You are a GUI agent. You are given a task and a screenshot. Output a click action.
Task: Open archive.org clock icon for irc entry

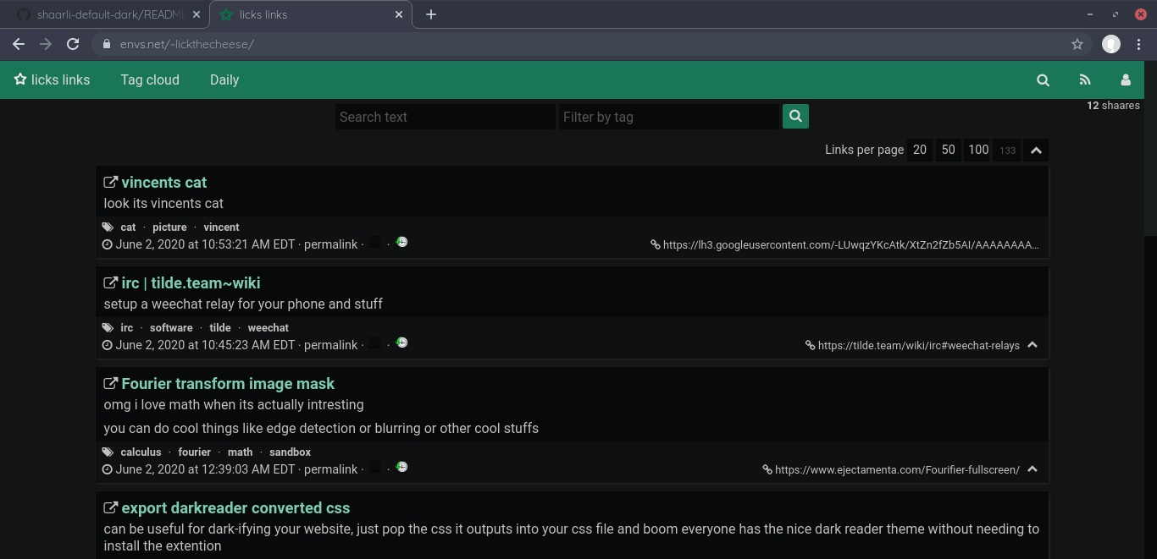point(401,343)
